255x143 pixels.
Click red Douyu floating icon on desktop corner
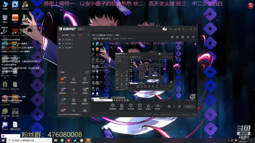click(x=251, y=6)
